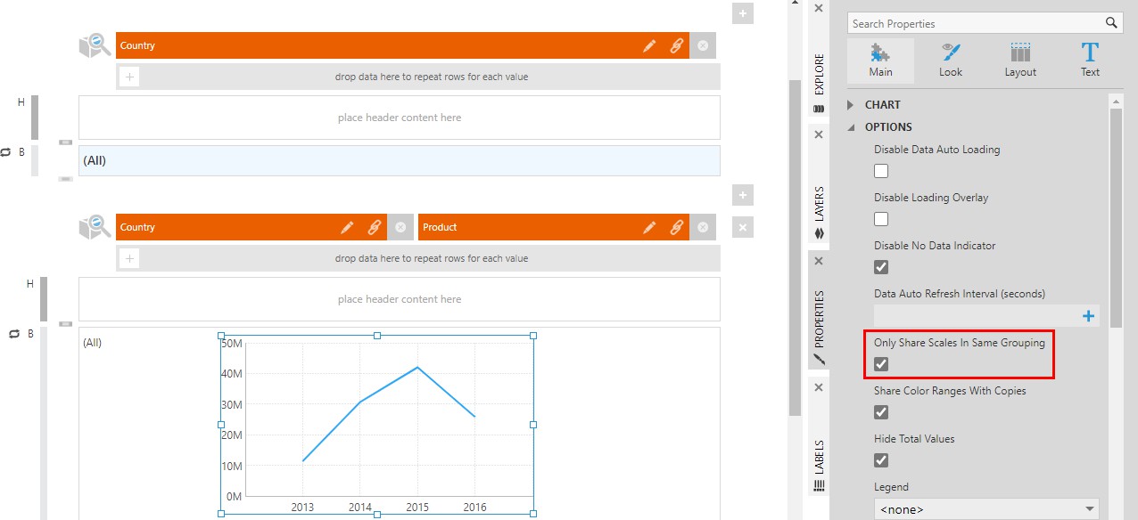Remove the Product grouping with its X icon

(702, 228)
